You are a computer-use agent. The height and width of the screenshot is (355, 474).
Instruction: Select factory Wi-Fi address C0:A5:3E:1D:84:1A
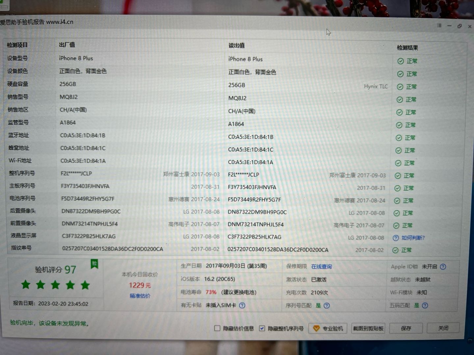83,161
